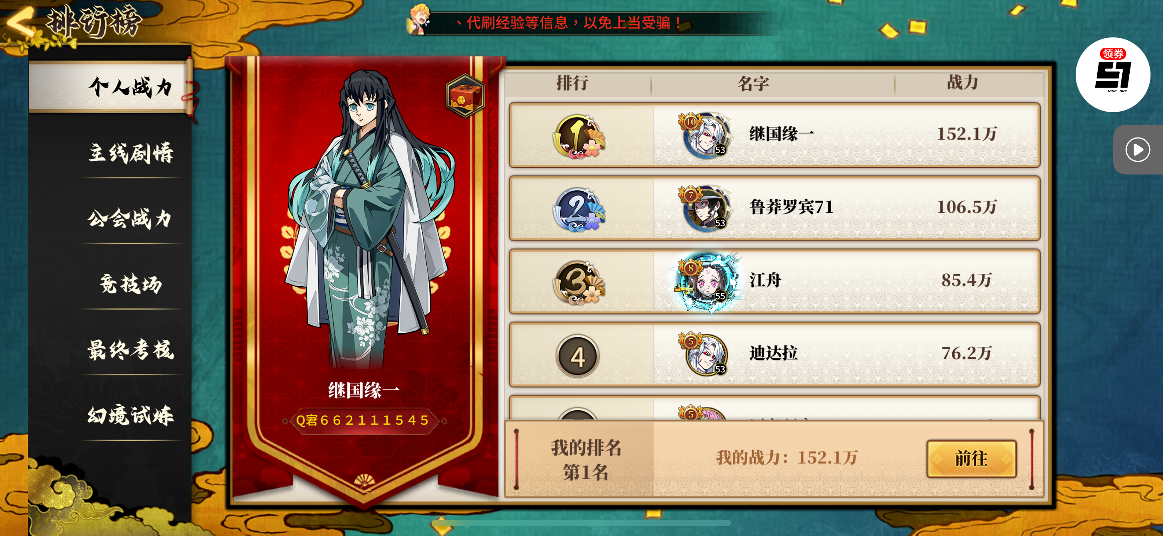Image resolution: width=1163 pixels, height=536 pixels.
Task: Tap the second place blue medal
Action: (579, 209)
